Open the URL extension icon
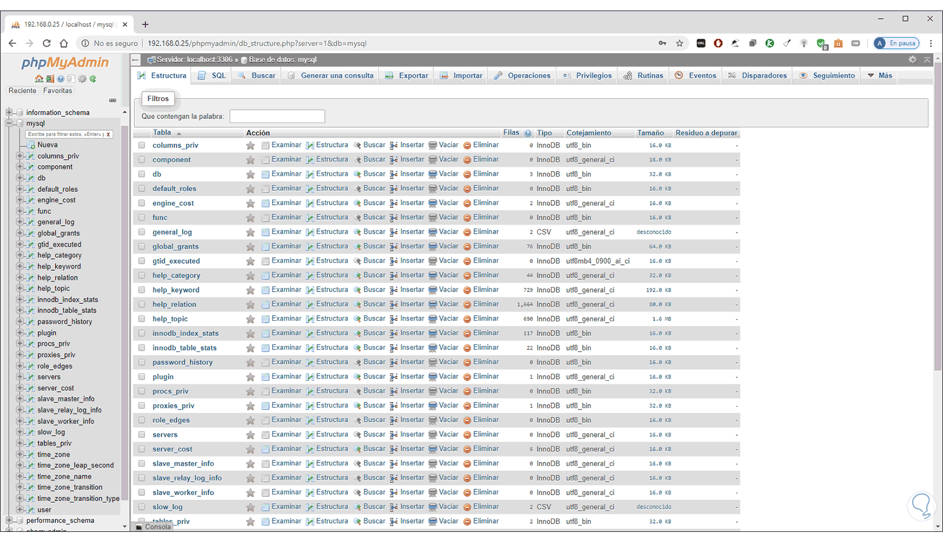The height and width of the screenshot is (543, 943). (x=701, y=43)
